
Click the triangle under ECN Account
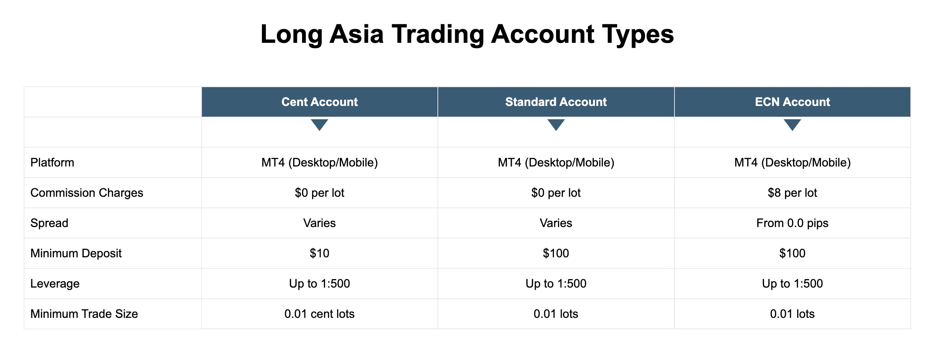pyautogui.click(x=792, y=125)
